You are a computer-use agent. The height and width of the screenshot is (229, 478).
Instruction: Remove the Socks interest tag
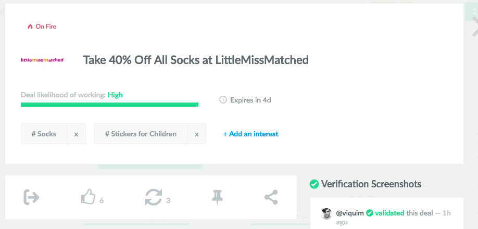point(76,134)
